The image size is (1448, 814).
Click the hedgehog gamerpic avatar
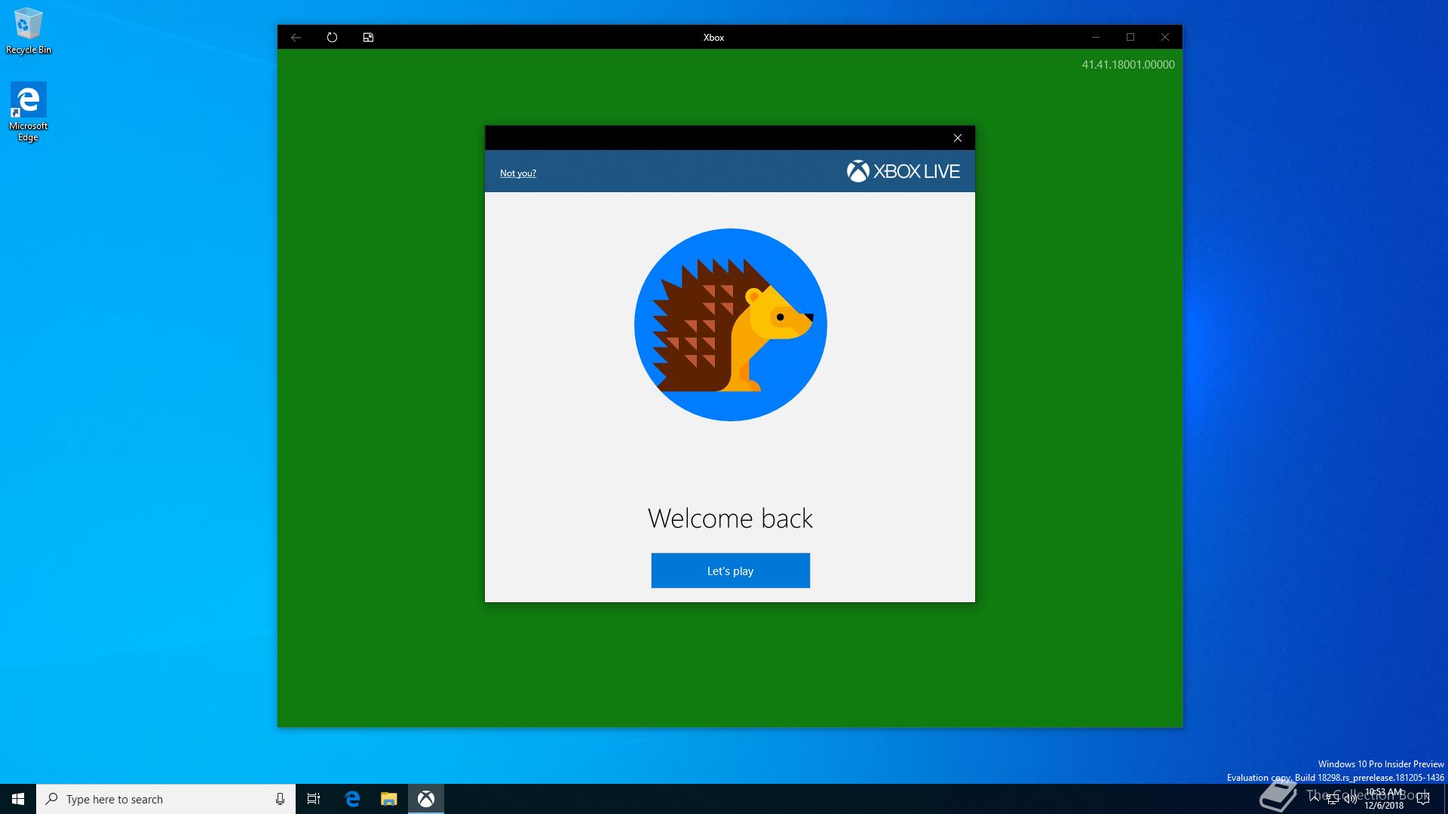coord(730,325)
